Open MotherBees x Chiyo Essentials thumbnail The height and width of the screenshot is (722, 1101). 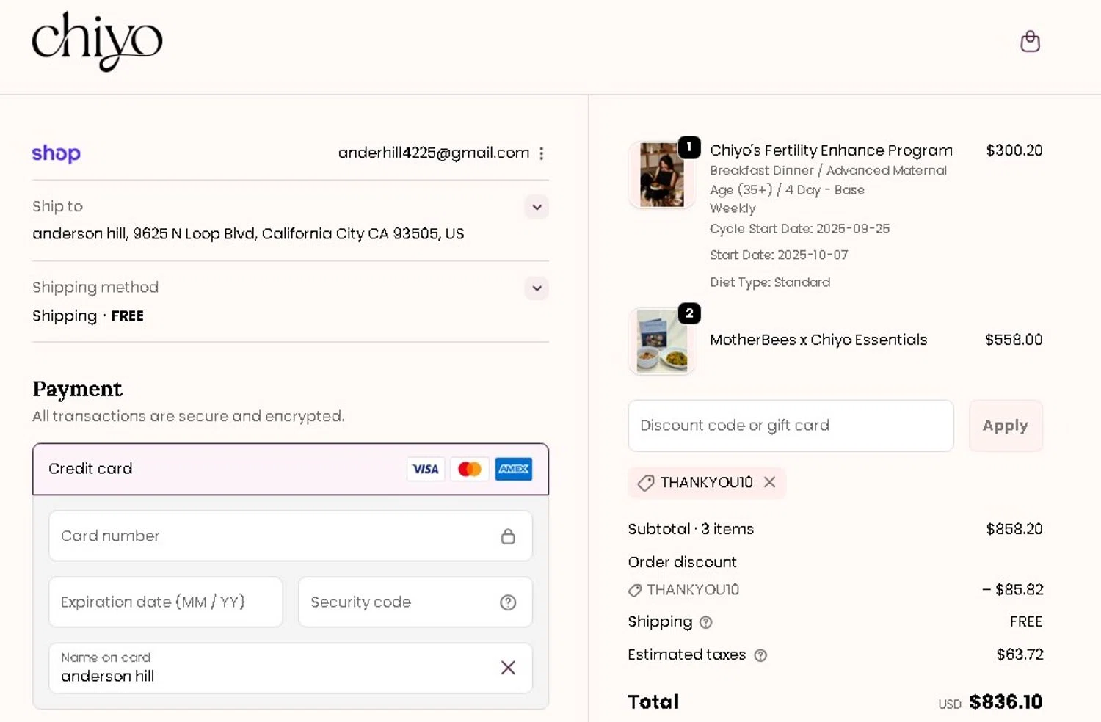click(x=661, y=341)
